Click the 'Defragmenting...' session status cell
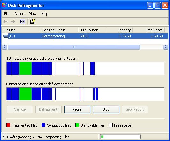This screenshot has height=141, width=170. (55, 36)
